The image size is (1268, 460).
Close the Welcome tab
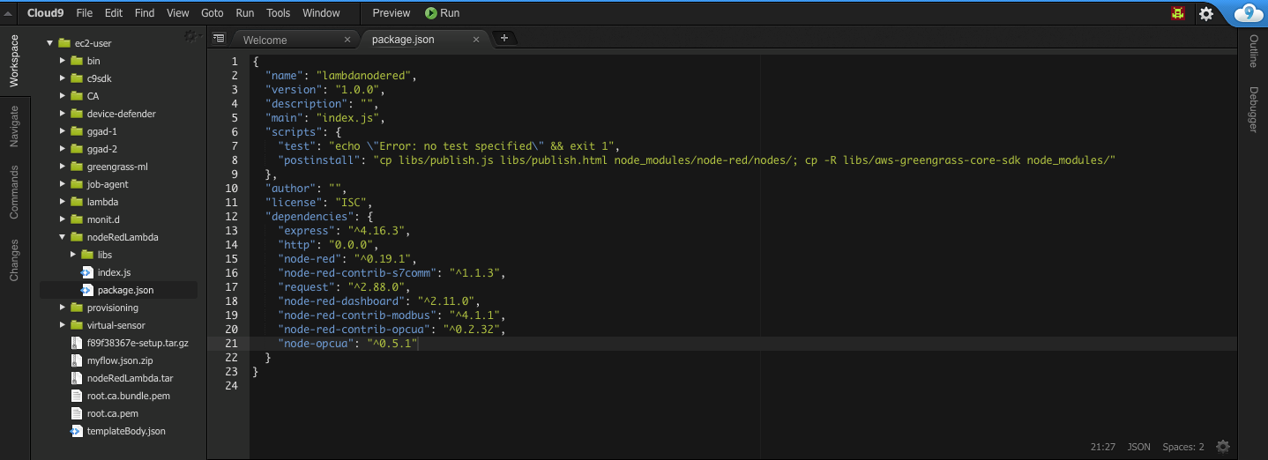click(x=347, y=40)
